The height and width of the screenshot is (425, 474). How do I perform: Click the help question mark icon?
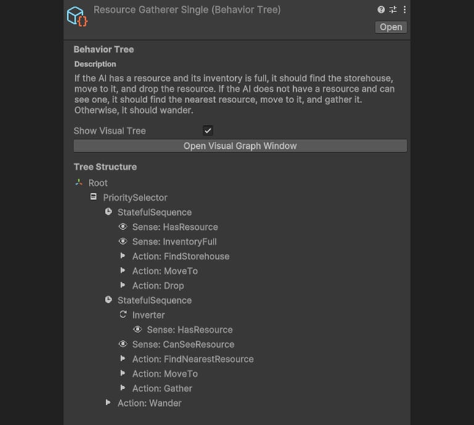[x=381, y=10]
